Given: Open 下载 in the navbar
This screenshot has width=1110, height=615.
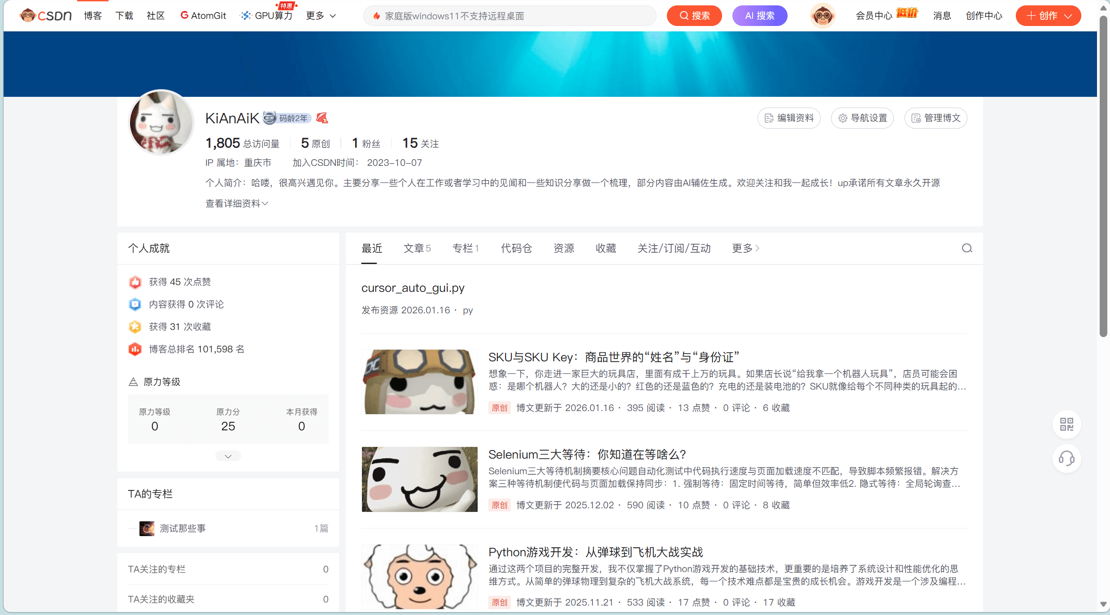Looking at the screenshot, I should click(124, 16).
